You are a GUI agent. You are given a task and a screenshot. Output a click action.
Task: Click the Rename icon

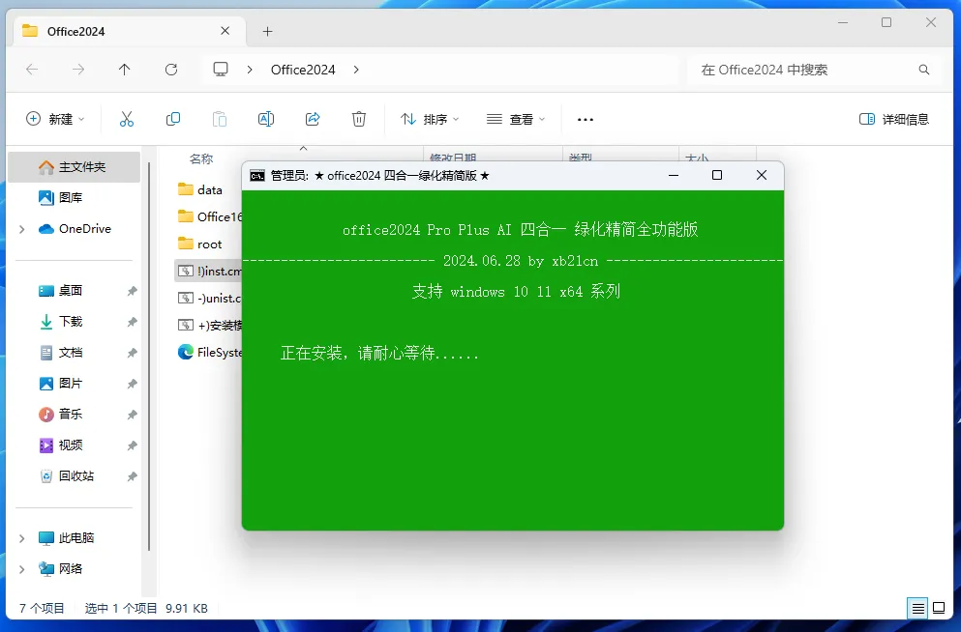pos(266,119)
